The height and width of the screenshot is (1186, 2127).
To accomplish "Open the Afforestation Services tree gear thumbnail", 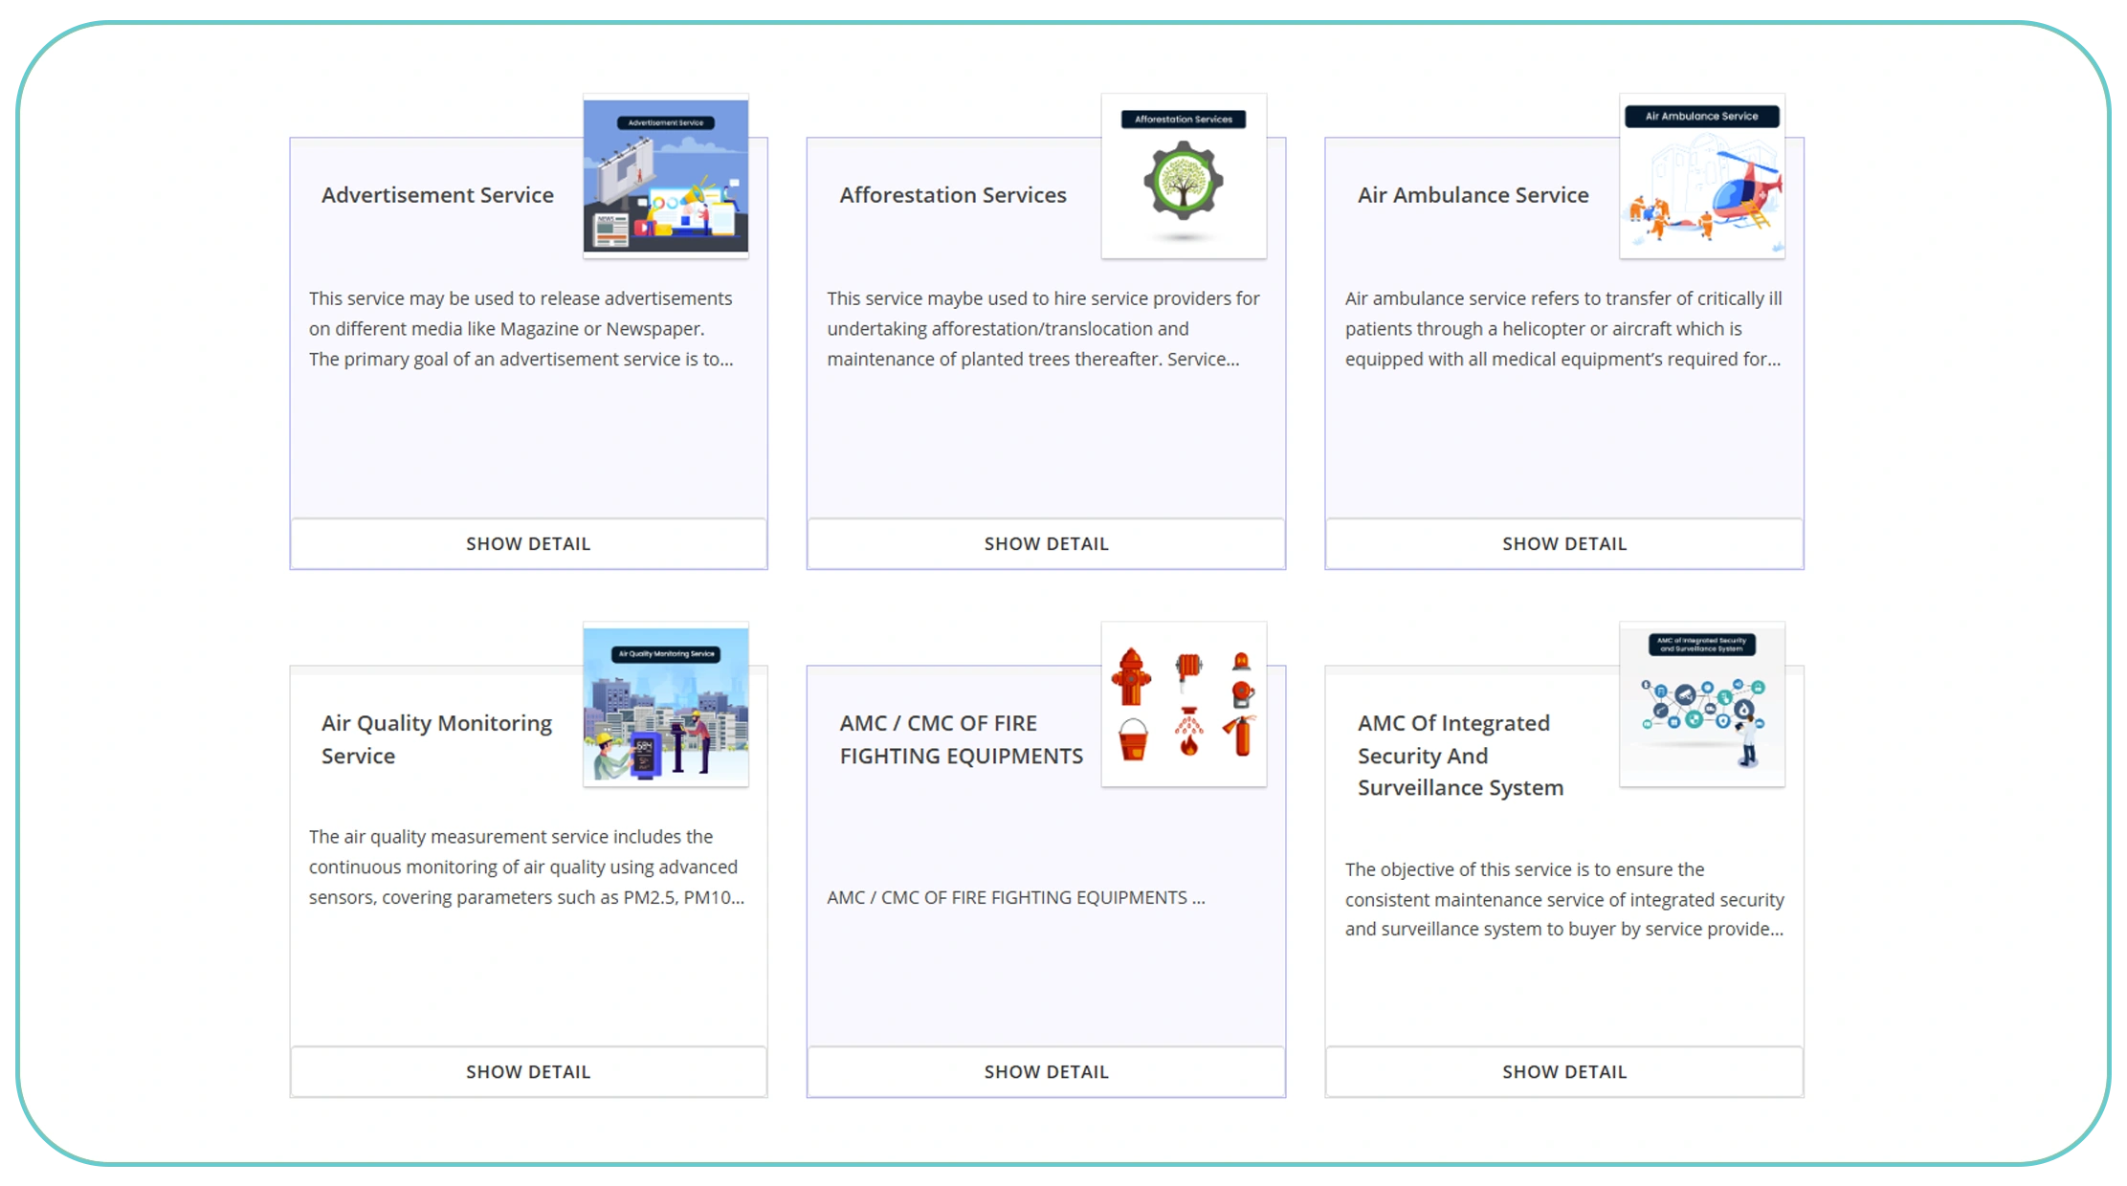I will pos(1184,176).
